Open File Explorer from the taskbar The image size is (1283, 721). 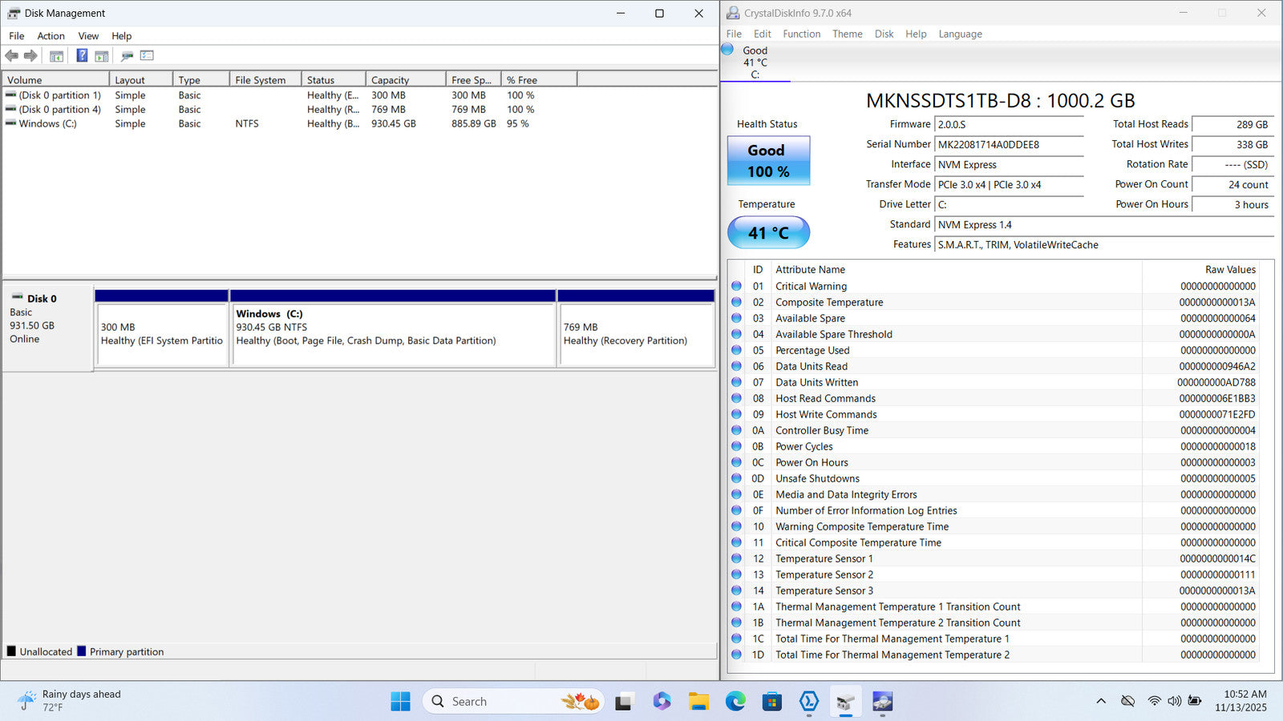pos(698,702)
